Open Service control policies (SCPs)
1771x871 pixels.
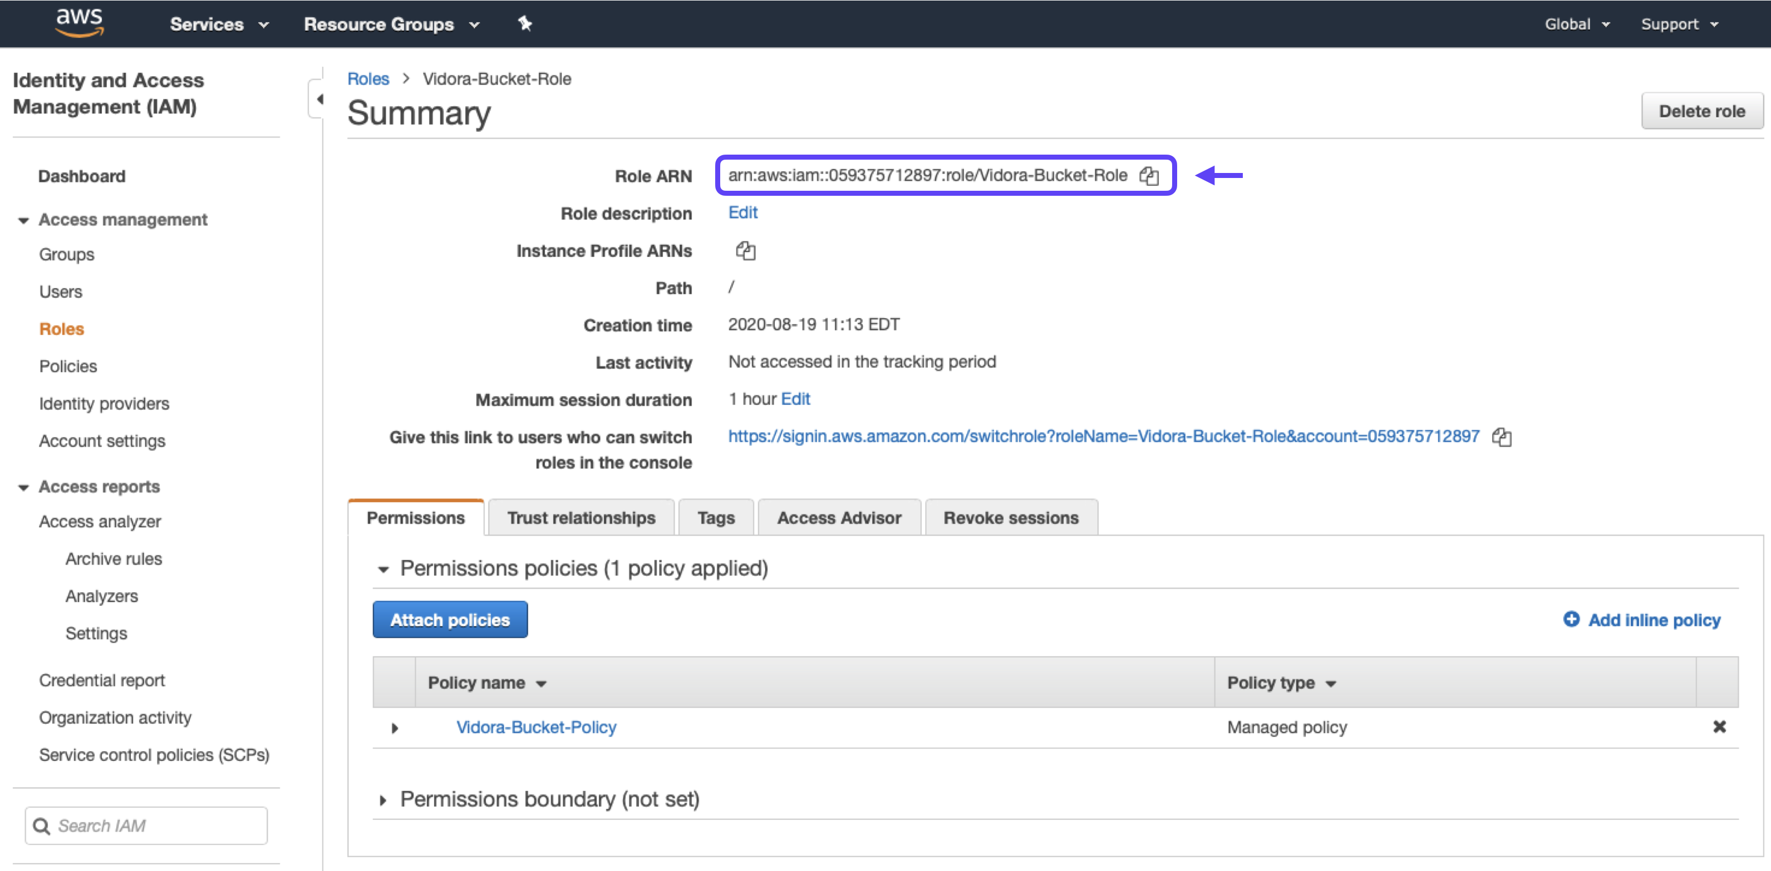click(154, 756)
